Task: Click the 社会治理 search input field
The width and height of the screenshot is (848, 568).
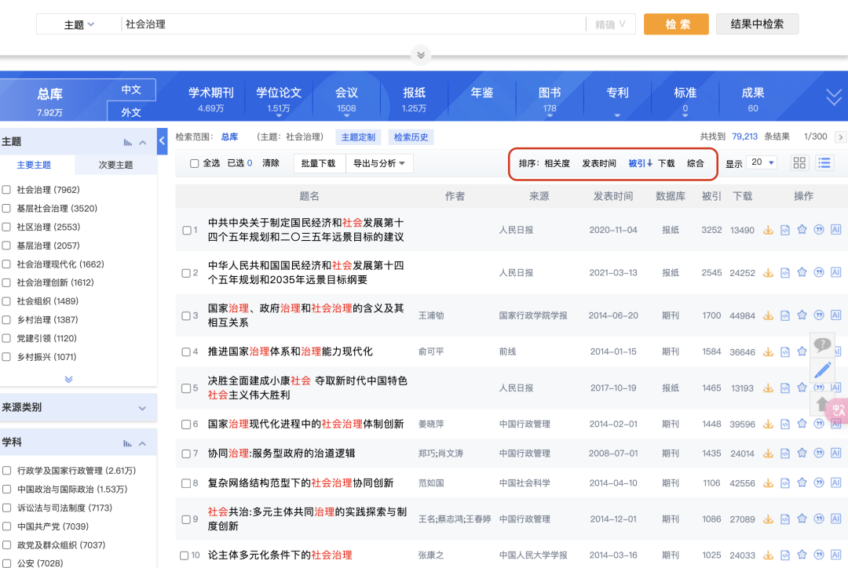Action: click(353, 24)
